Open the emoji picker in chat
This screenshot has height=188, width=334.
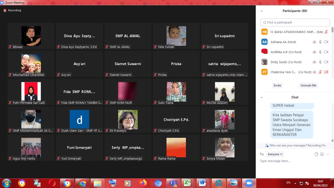(322, 154)
